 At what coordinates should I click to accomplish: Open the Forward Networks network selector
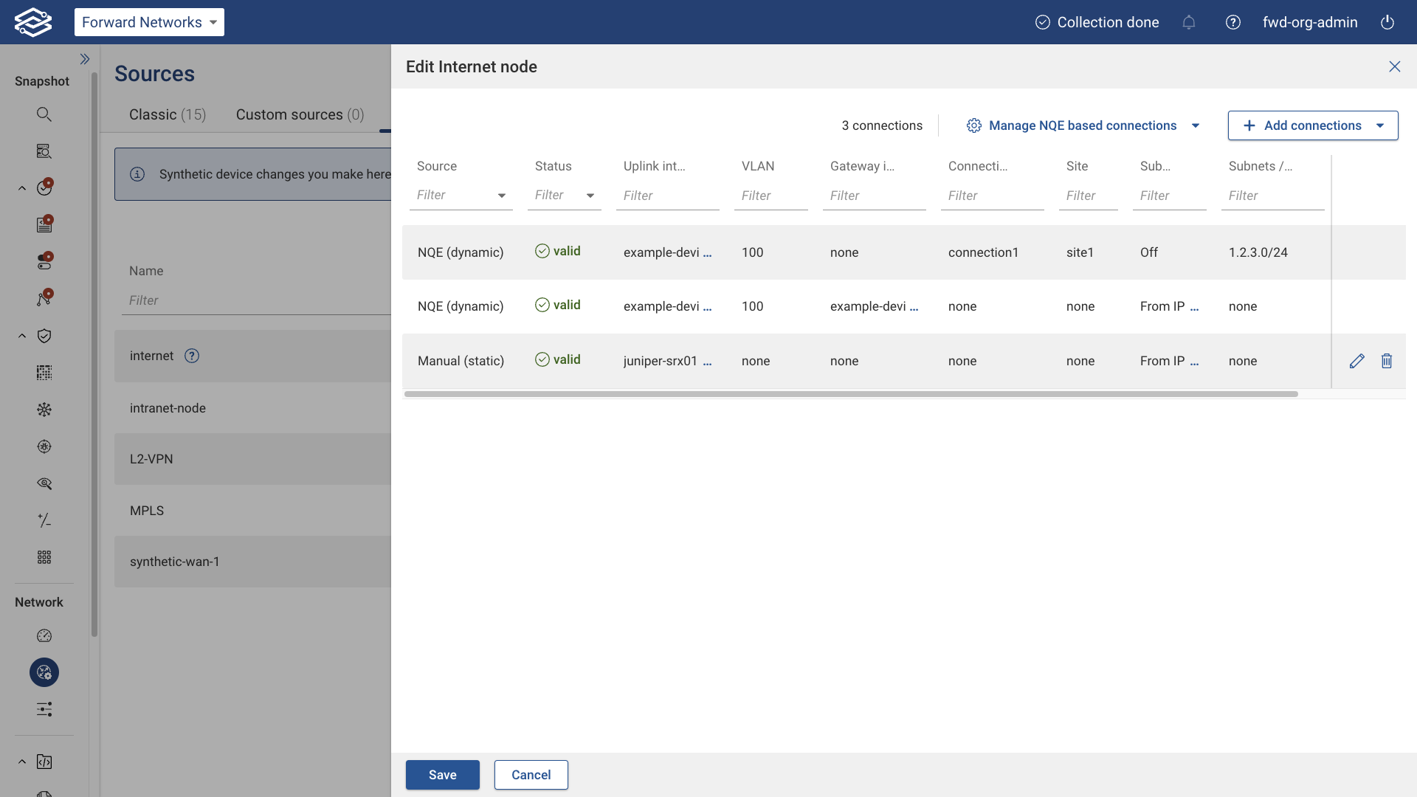click(x=149, y=22)
